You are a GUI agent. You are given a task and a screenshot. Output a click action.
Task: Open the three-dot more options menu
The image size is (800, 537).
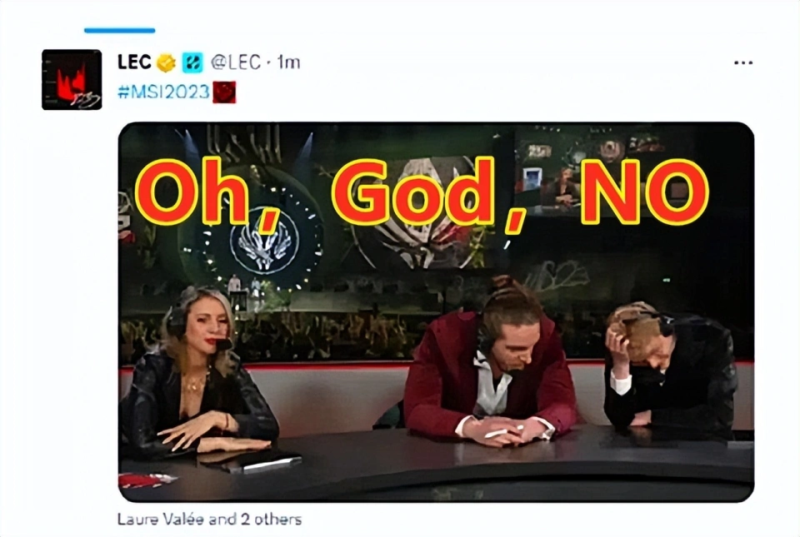pyautogui.click(x=742, y=62)
